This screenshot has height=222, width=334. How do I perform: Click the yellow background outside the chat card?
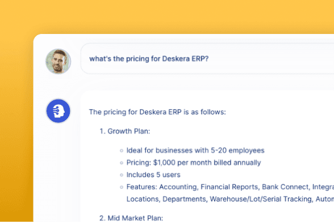coord(166,16)
